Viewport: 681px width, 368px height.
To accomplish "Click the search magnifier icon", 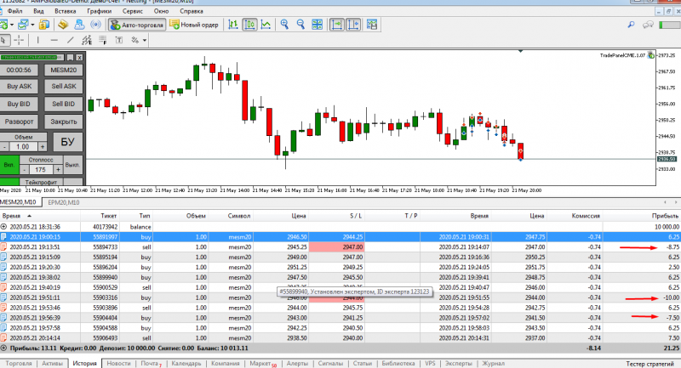I will 631,25.
